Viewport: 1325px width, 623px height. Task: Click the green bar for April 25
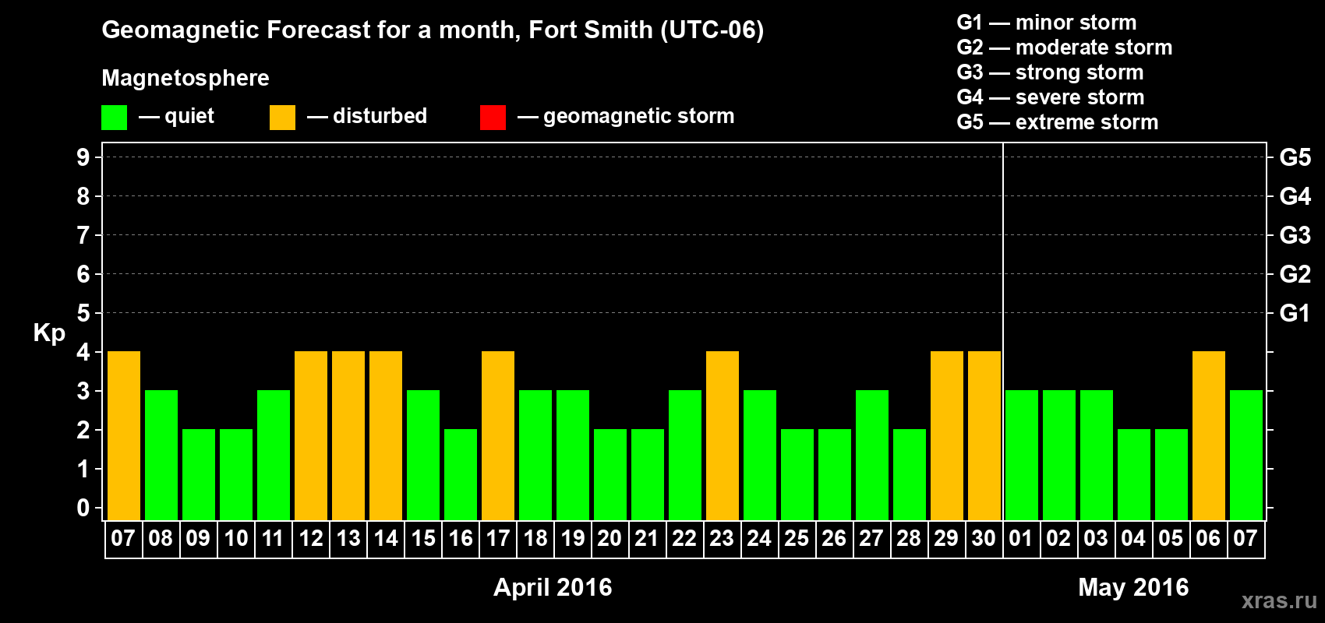pos(797,475)
